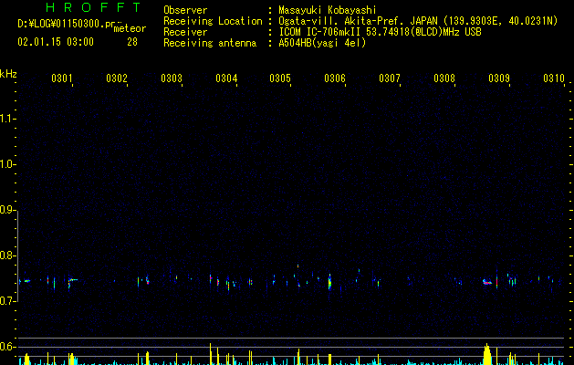Click the 0.8 kHz frequency label
574x365 pixels.
coord(7,255)
